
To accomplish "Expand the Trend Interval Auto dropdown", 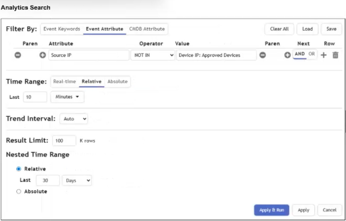I will click(74, 119).
